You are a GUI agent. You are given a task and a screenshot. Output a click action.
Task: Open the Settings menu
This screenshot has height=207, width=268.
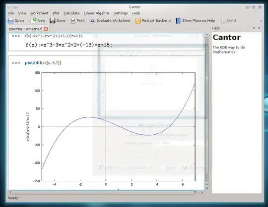(121, 13)
